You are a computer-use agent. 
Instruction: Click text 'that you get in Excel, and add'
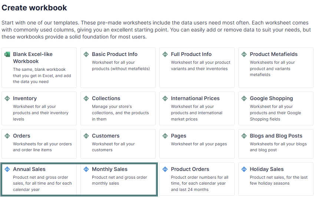tap(42, 76)
